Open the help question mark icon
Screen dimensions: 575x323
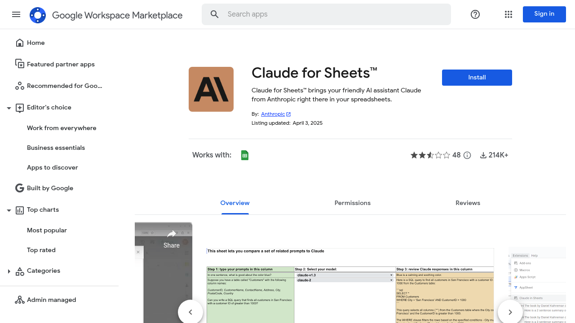[475, 14]
